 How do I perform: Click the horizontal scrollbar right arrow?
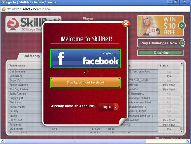coord(188,141)
